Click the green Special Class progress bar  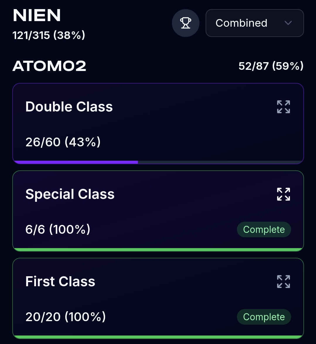pos(158,250)
